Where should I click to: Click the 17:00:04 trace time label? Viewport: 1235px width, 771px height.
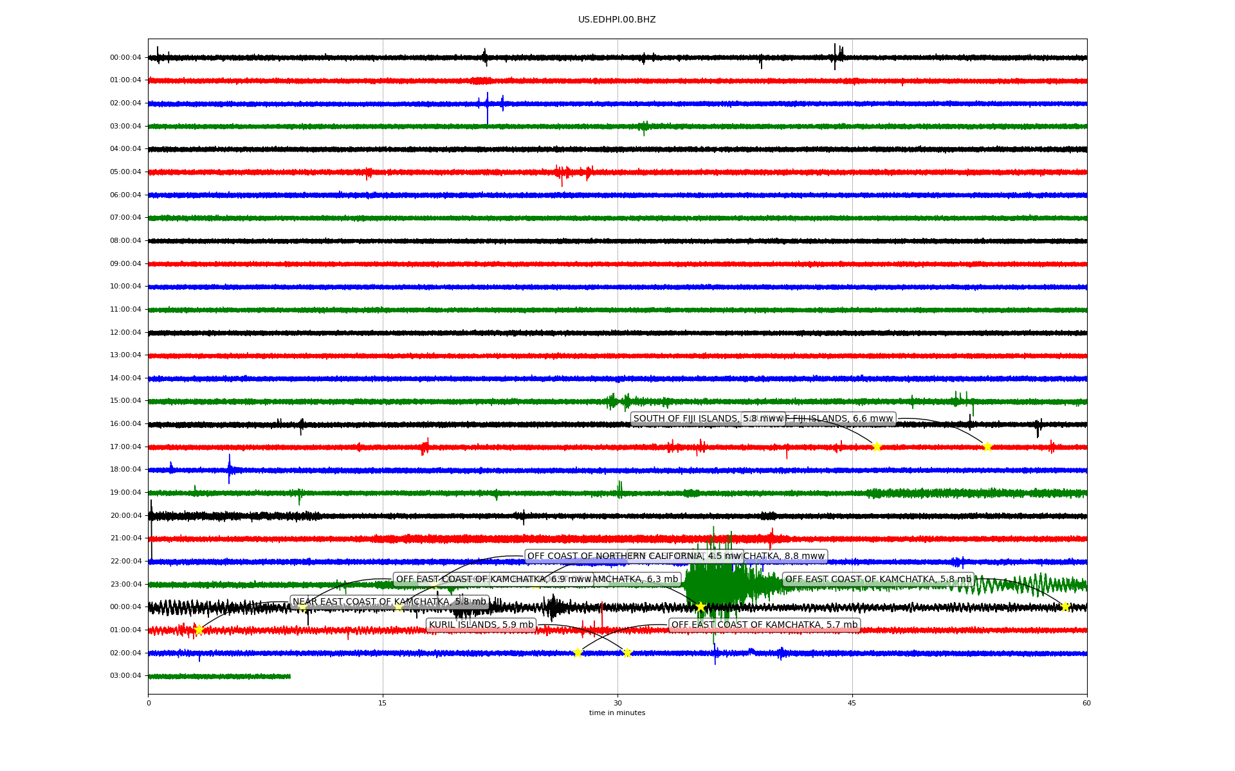[125, 447]
